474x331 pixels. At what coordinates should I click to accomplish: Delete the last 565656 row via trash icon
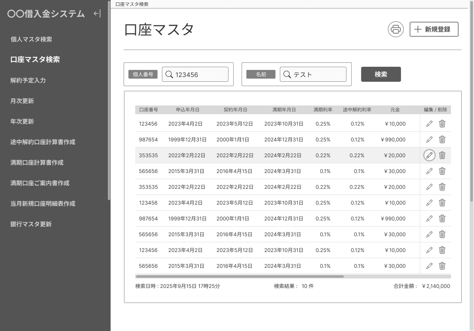[442, 266]
